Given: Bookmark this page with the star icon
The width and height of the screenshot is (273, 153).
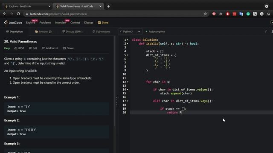Looking at the screenshot, I should pyautogui.click(x=205, y=14).
